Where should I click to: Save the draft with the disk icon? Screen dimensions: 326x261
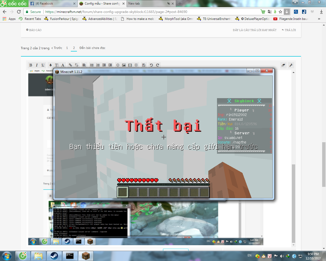pos(144,65)
